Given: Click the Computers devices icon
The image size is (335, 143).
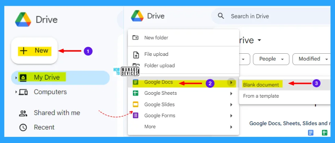Looking at the screenshot, I should 23,92.
